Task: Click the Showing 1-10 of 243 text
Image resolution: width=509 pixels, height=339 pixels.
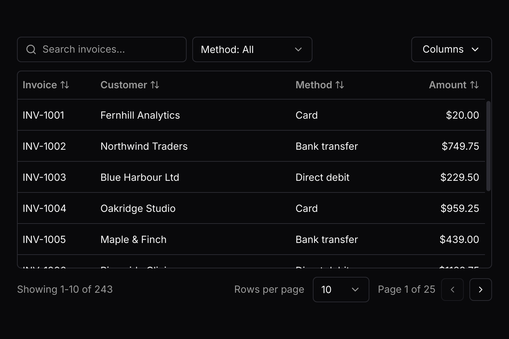Action: click(x=65, y=290)
